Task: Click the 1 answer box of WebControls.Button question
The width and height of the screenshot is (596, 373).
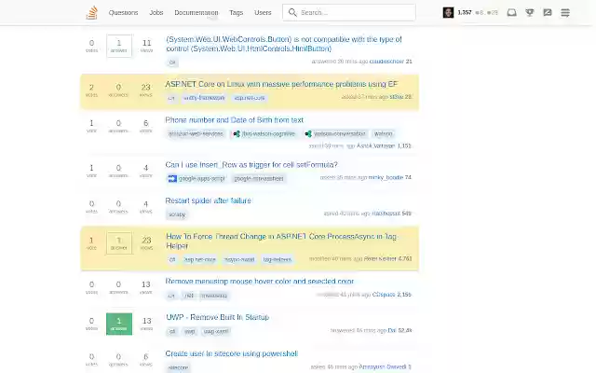Action: (119, 46)
